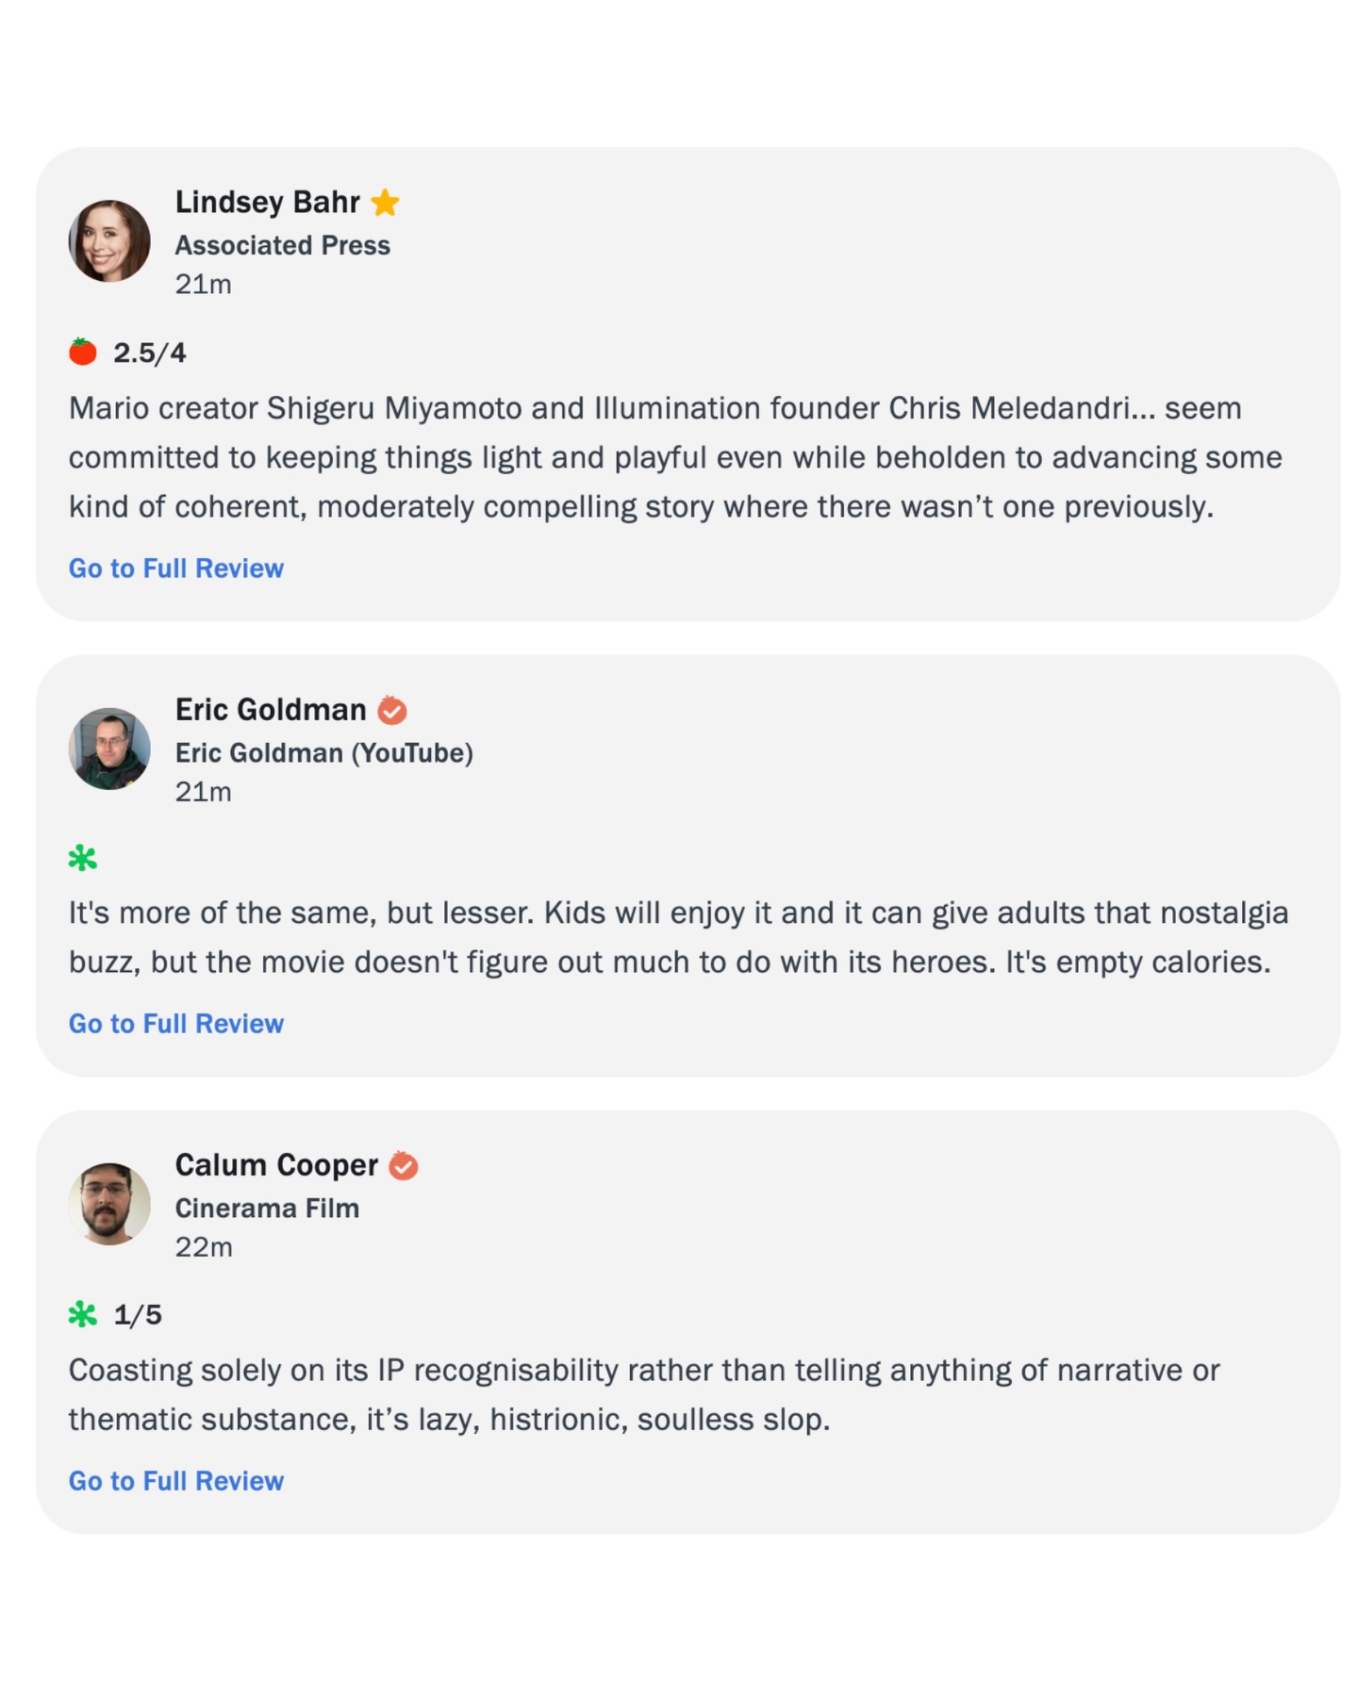
Task: Click the green splat icon beside 1/5
Action: tap(83, 1313)
